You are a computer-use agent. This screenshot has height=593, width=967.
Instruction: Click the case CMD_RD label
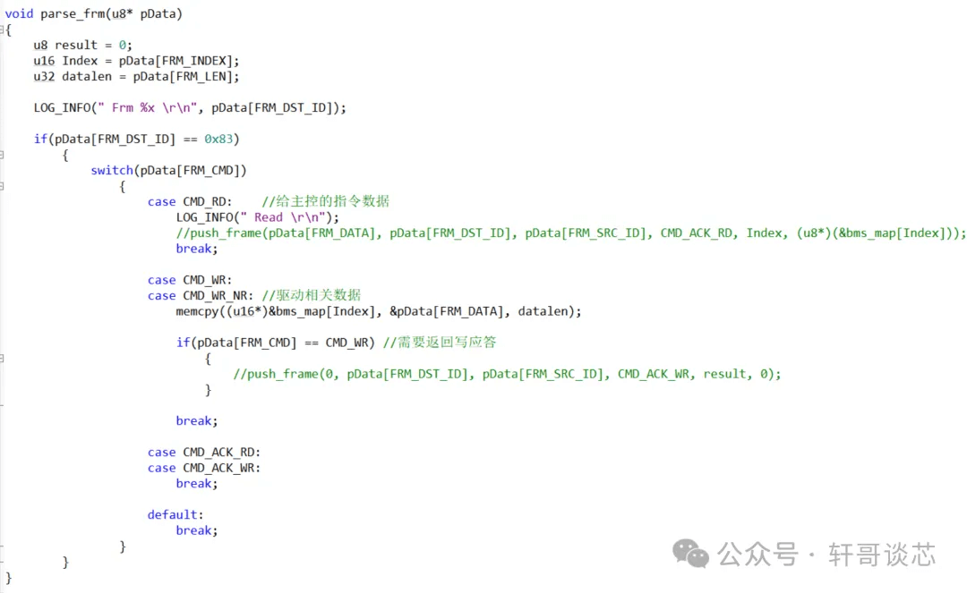click(x=190, y=201)
